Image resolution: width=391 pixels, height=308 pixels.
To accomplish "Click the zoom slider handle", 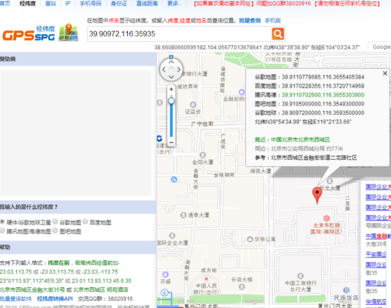I will [171, 101].
